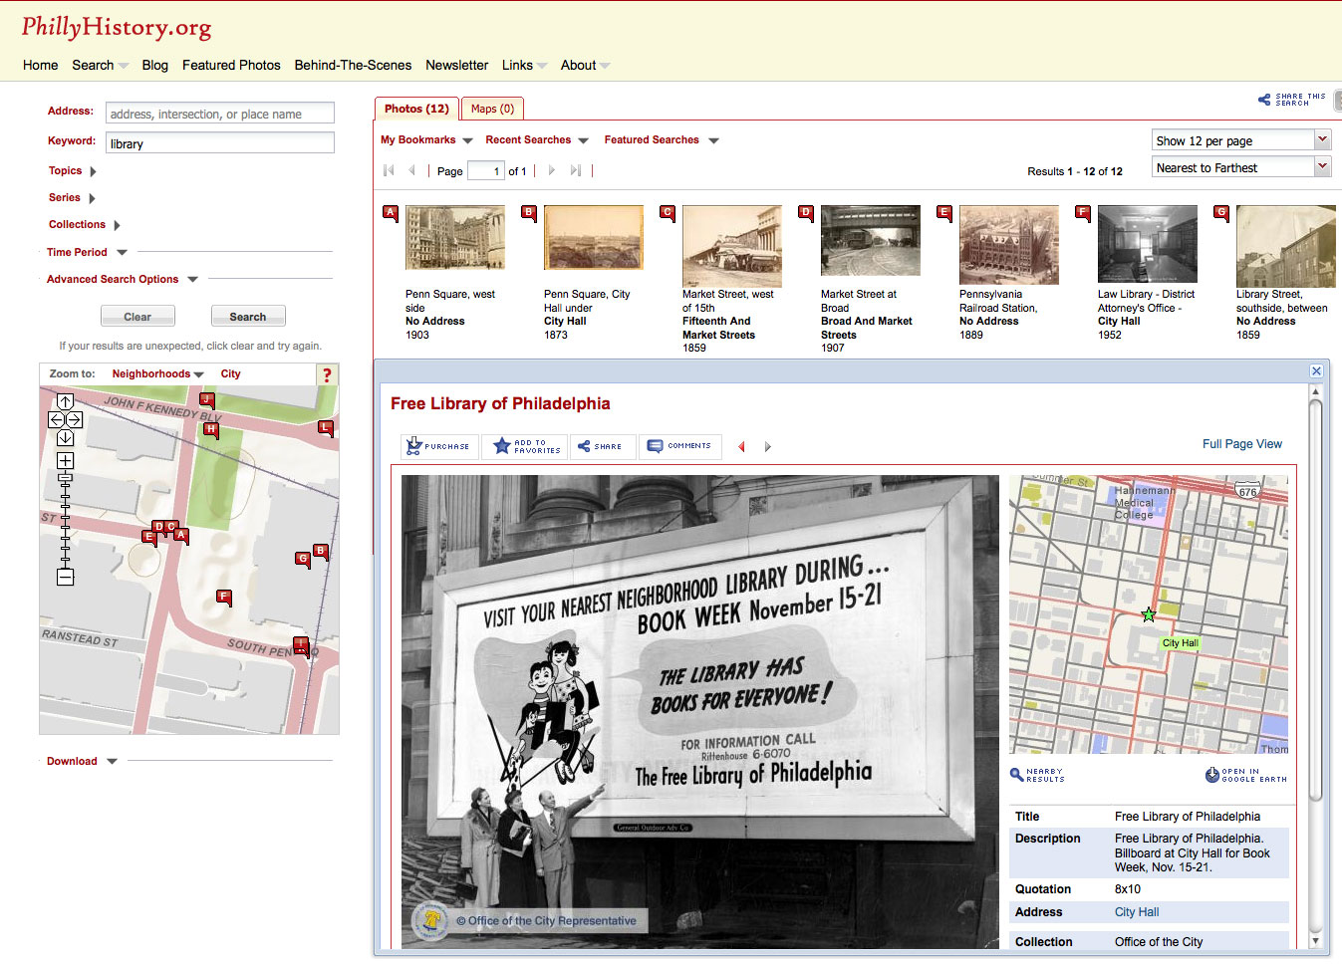Pan the map up
Viewport: 1342px width, 969px height.
pyautogui.click(x=65, y=401)
